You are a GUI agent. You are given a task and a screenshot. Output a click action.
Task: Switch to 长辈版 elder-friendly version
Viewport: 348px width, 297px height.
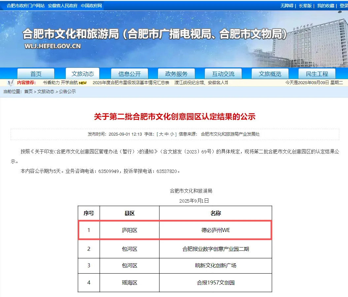(x=305, y=6)
